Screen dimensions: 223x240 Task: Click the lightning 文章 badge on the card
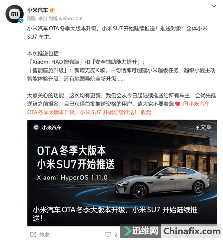pos(204,127)
